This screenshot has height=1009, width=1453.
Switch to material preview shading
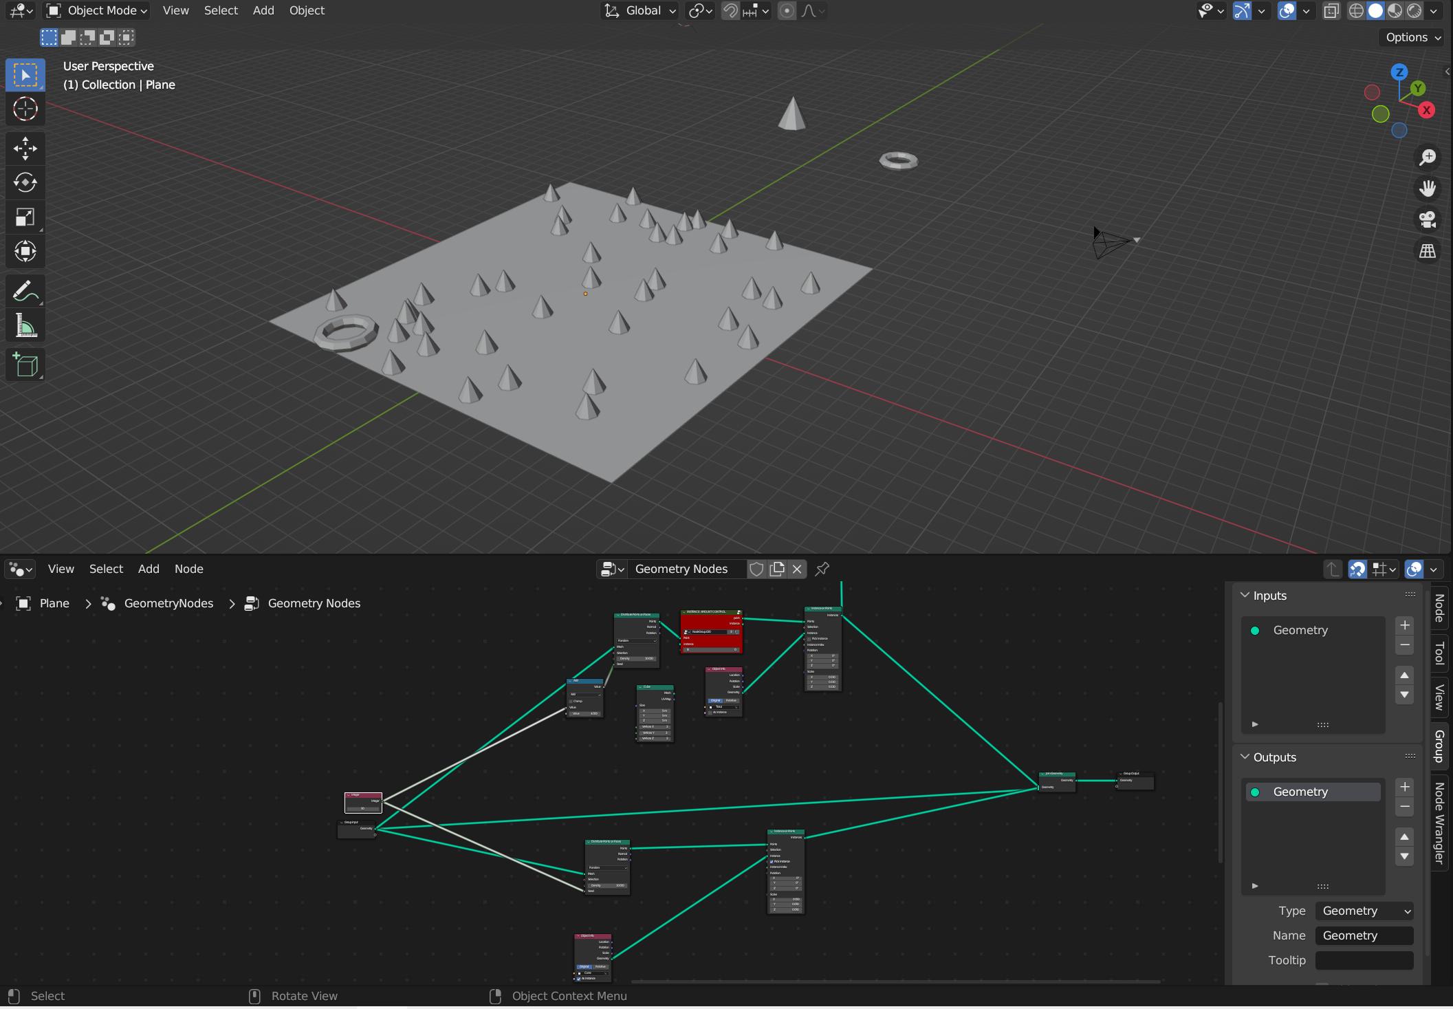1395,10
